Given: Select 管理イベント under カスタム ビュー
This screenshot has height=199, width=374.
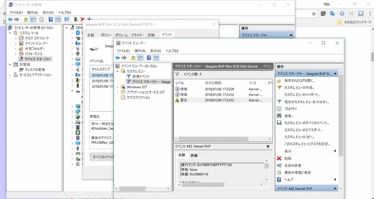Looking at the screenshot, I should point(141,76).
